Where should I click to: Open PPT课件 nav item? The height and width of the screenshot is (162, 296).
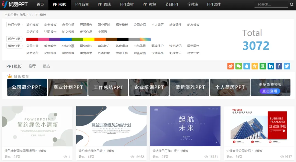point(214,4)
